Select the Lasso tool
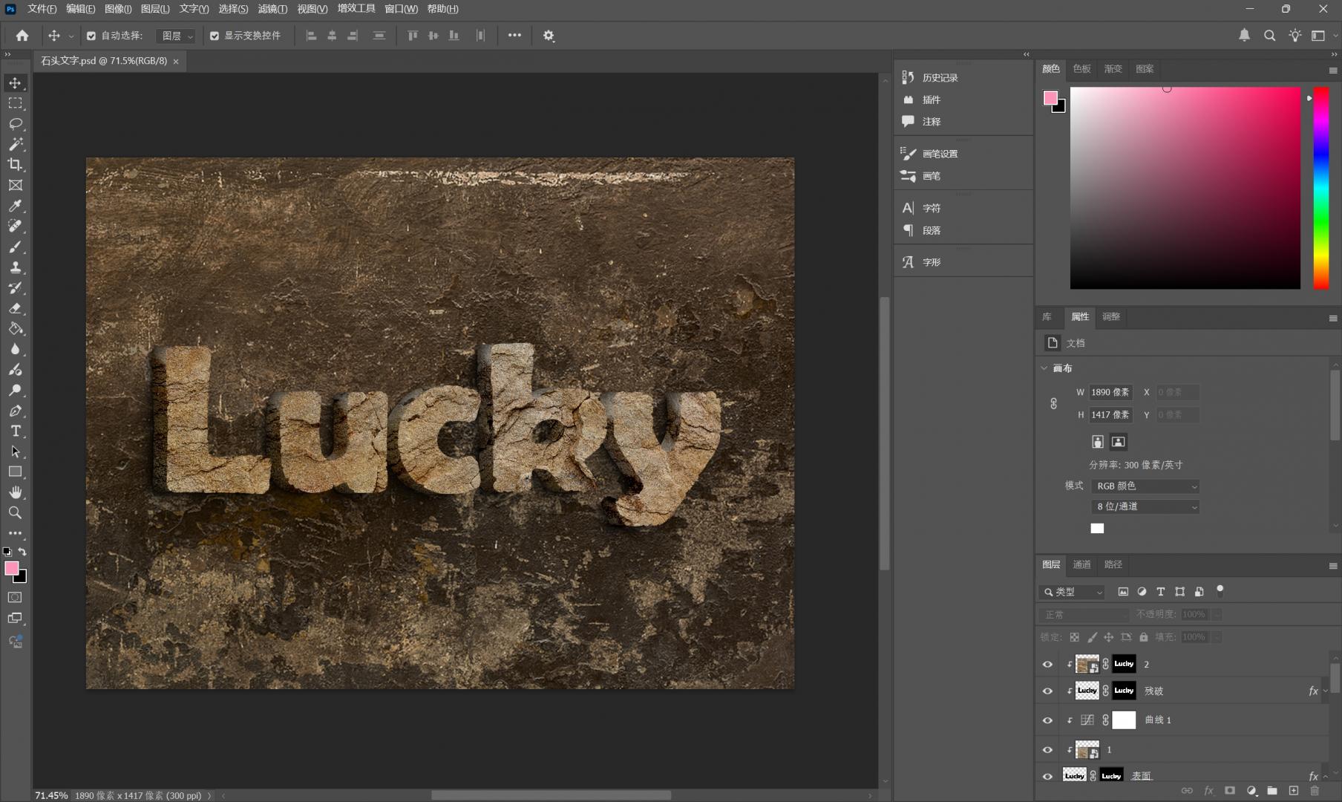The image size is (1342, 802). click(15, 124)
